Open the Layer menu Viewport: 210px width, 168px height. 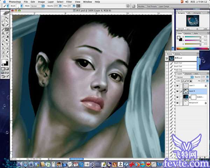tap(51, 2)
